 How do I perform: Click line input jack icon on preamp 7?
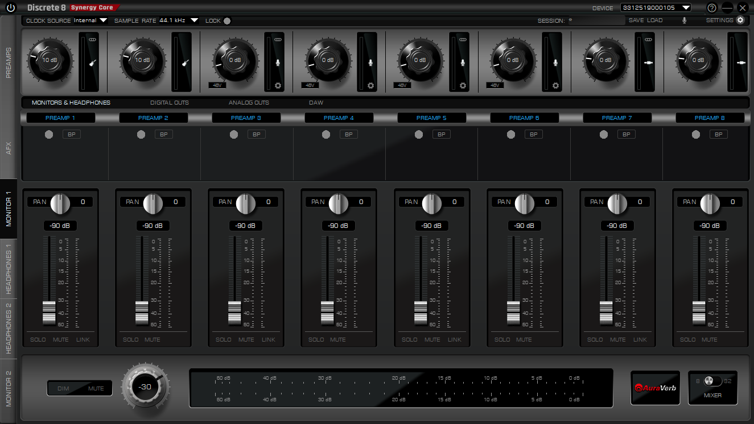pos(648,63)
